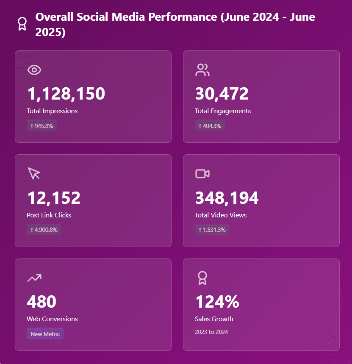Click the trending-up arrow icon above Web Conversions
352x364 pixels.
coord(34,278)
